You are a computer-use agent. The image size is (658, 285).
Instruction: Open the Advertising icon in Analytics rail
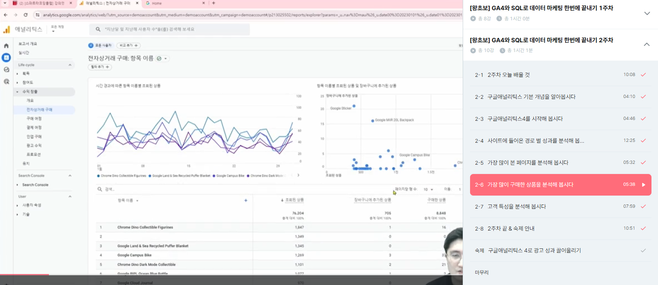point(6,81)
